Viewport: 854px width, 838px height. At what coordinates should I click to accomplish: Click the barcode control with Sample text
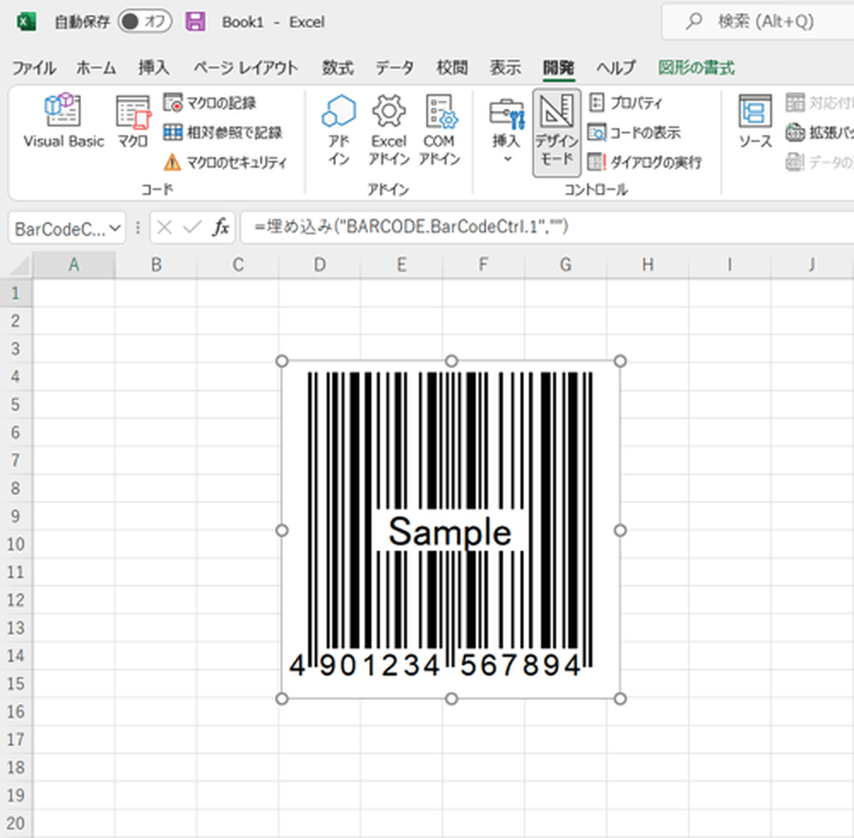pyautogui.click(x=451, y=530)
